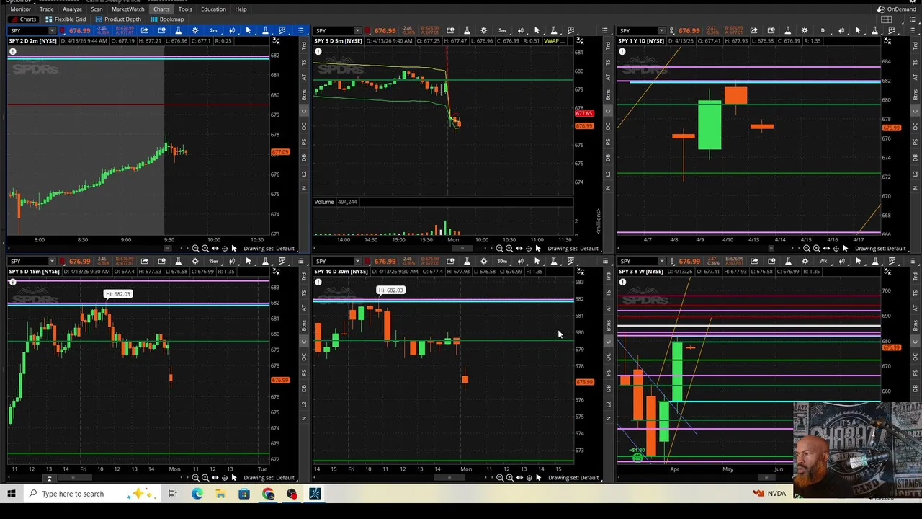922x519 pixels.
Task: Open the Studies flask on the 2m chart toolbar
Action: click(x=178, y=30)
